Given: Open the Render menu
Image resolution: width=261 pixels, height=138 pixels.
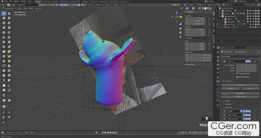Looking at the screenshot, I should pyautogui.click(x=15, y=1).
